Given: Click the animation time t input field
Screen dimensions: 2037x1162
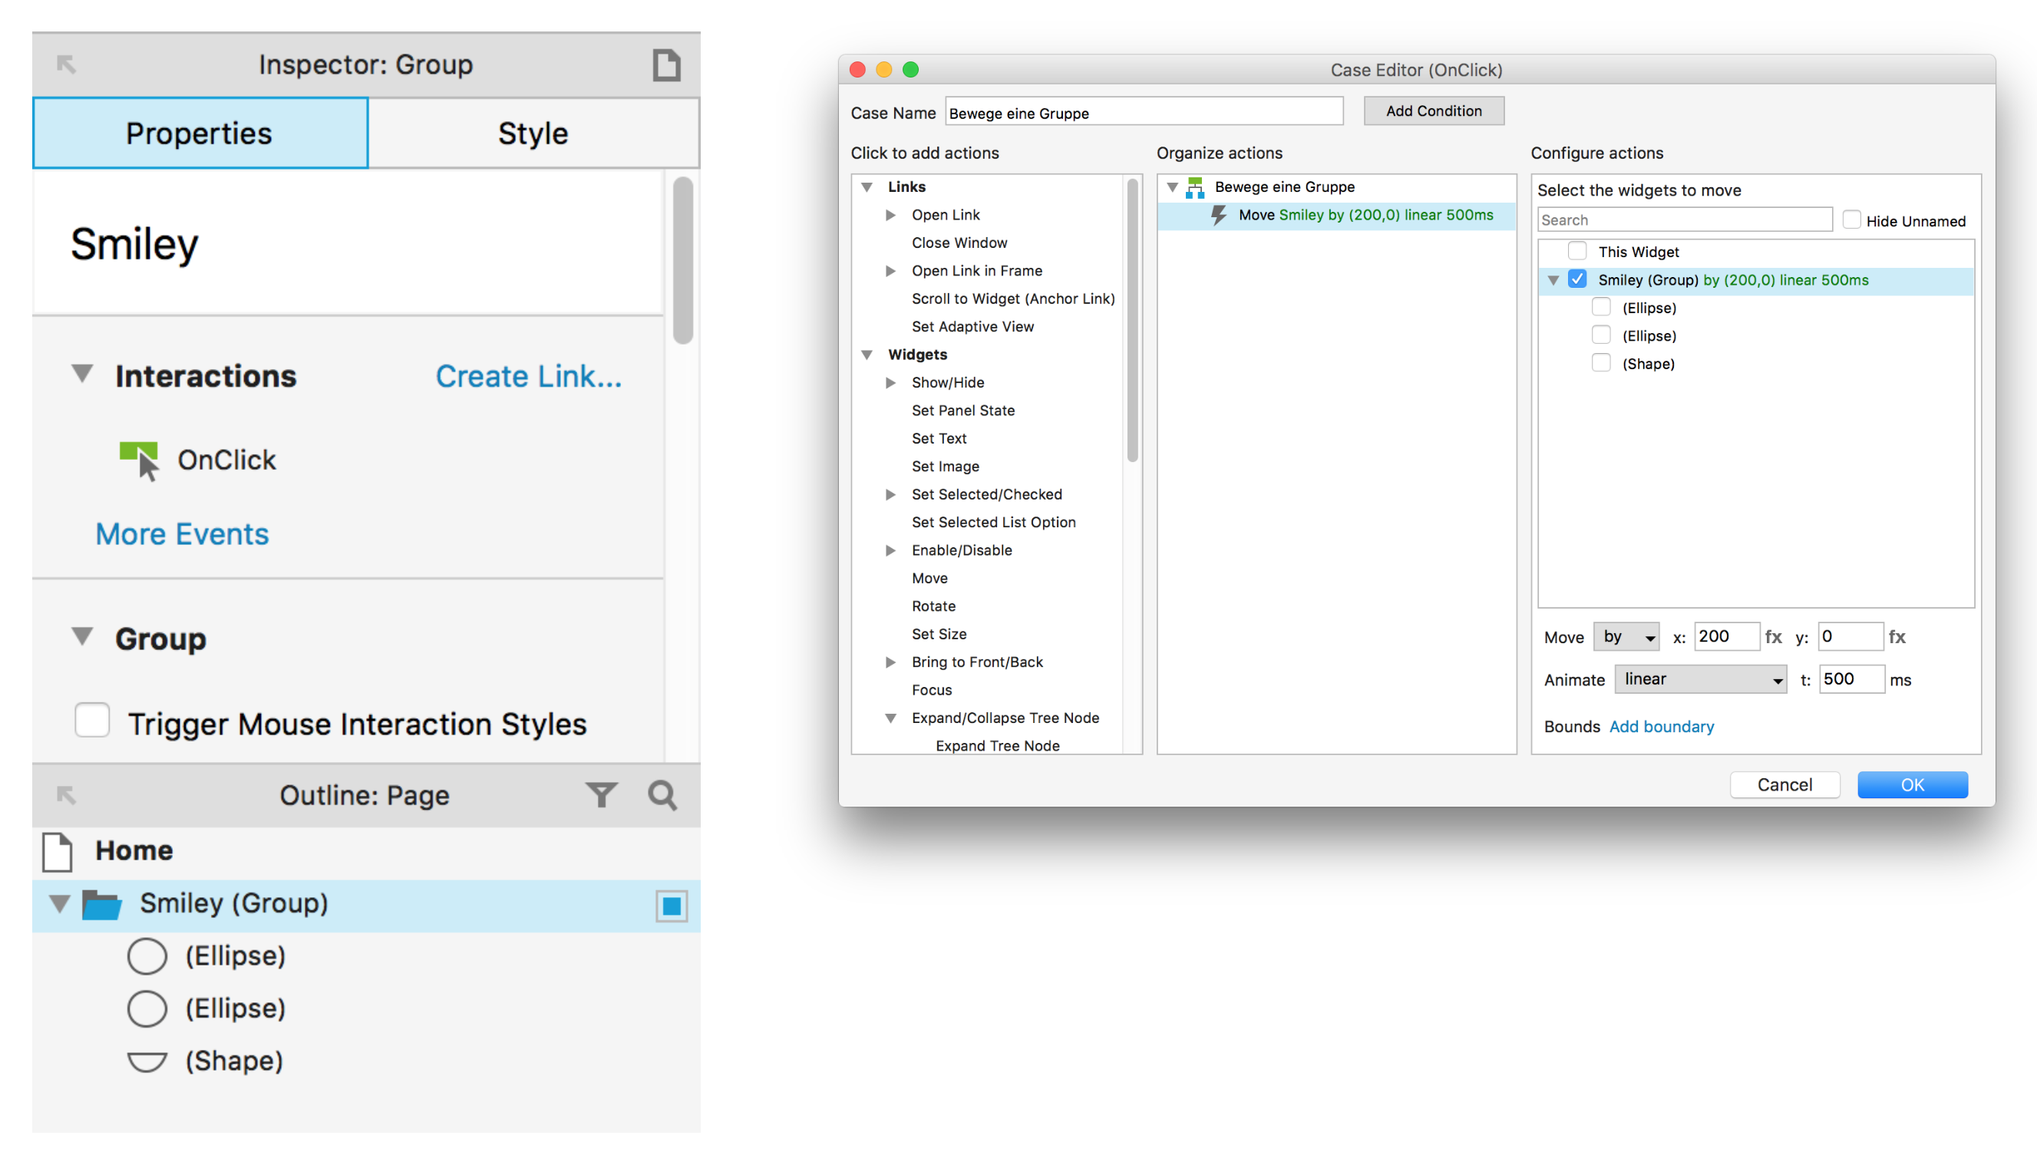Looking at the screenshot, I should [1851, 679].
